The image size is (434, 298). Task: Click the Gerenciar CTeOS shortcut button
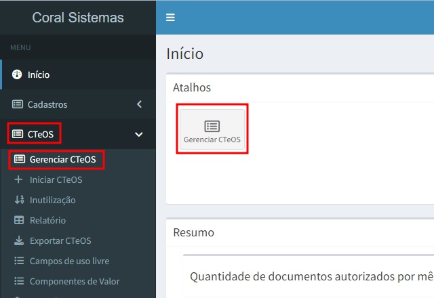tap(212, 129)
